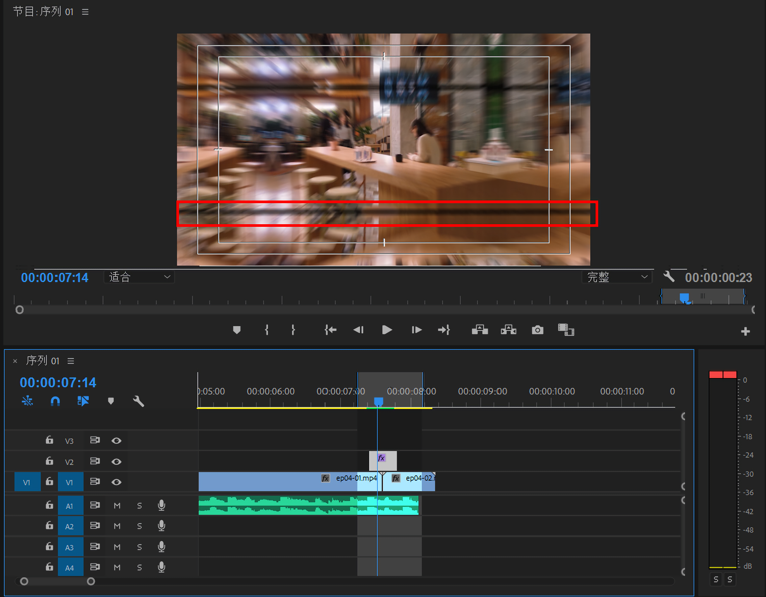The height and width of the screenshot is (597, 766).
Task: Go to In point button
Action: 330,330
